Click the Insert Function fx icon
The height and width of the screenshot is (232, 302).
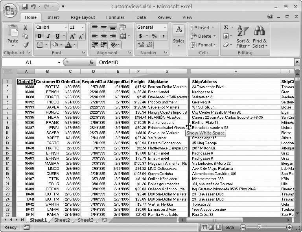pos(91,63)
